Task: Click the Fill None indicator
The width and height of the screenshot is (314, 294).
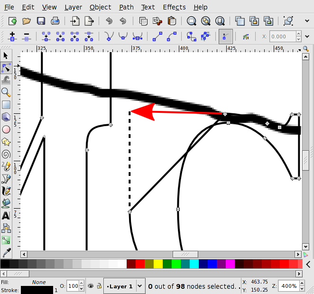Action: tap(39, 282)
